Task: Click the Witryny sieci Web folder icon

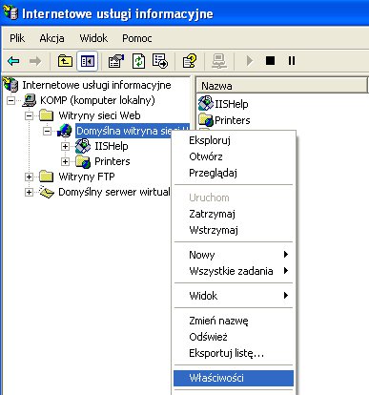Action: [x=47, y=115]
